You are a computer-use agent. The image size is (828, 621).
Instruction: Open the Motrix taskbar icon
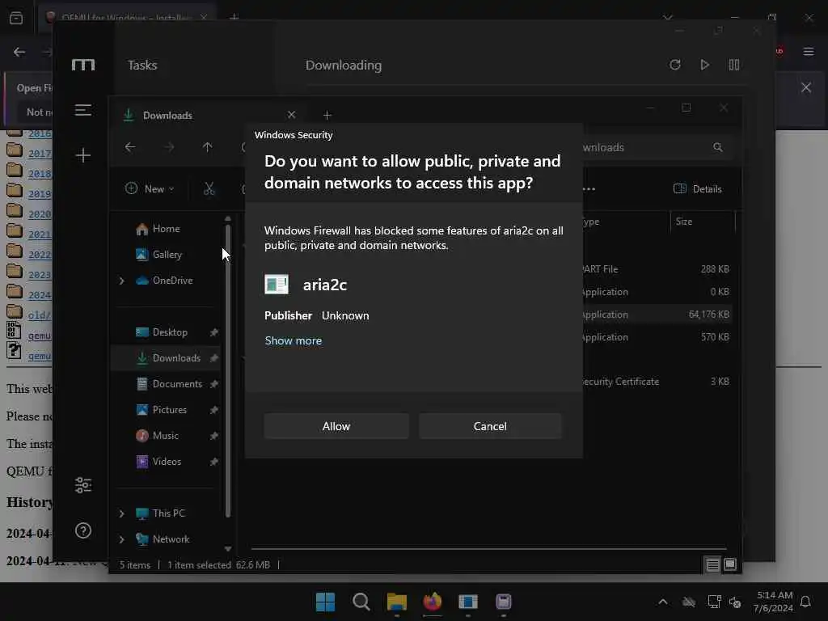click(504, 602)
